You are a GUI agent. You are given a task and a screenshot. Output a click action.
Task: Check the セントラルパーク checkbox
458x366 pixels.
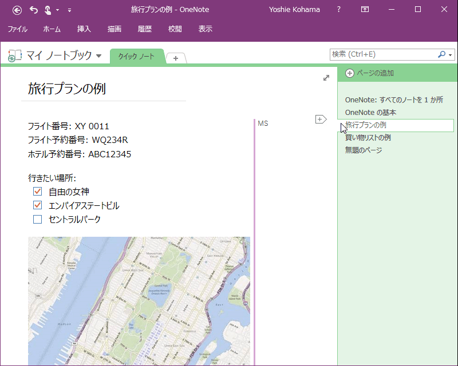(37, 219)
